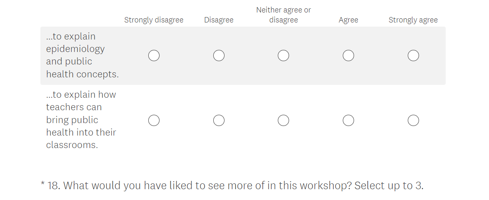Mark Strongly agree for epidemiology concepts row
This screenshot has height=200, width=489.
[413, 56]
